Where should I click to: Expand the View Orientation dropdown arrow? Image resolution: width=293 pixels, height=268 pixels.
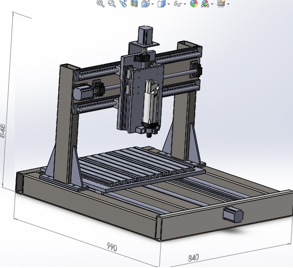[153, 4]
